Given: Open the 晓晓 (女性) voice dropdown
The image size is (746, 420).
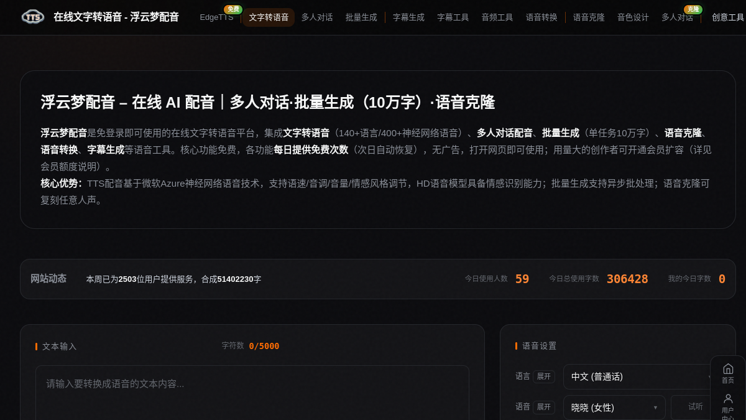Looking at the screenshot, I should 614,408.
